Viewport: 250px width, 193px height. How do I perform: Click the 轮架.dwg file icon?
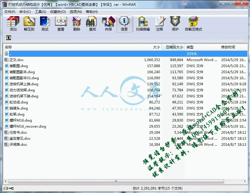coord(7,114)
